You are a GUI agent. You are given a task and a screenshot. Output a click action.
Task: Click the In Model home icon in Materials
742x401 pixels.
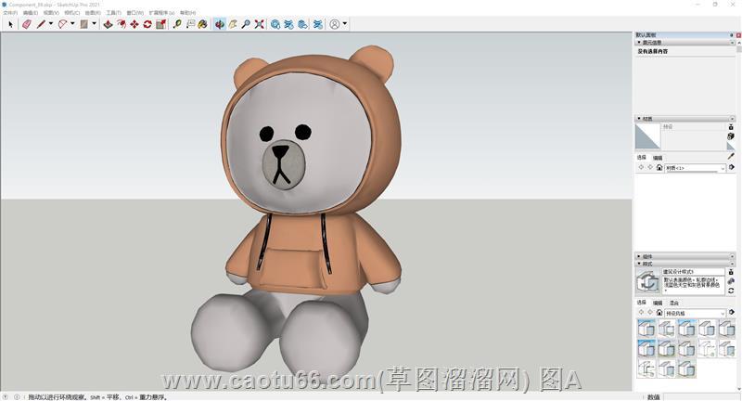(659, 168)
